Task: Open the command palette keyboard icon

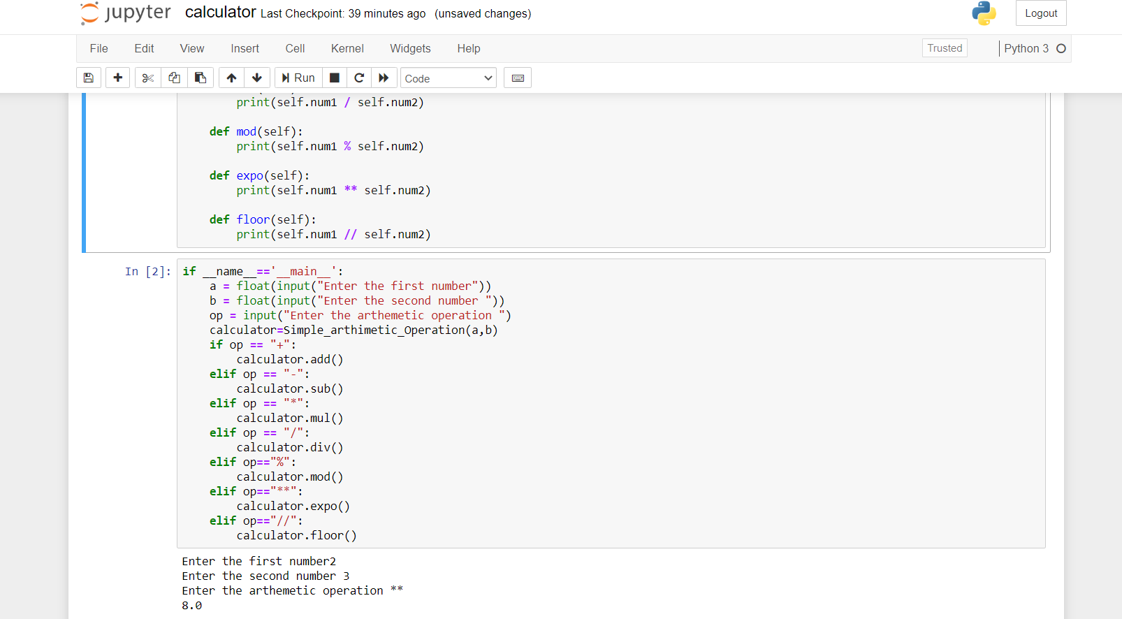Action: click(x=518, y=78)
